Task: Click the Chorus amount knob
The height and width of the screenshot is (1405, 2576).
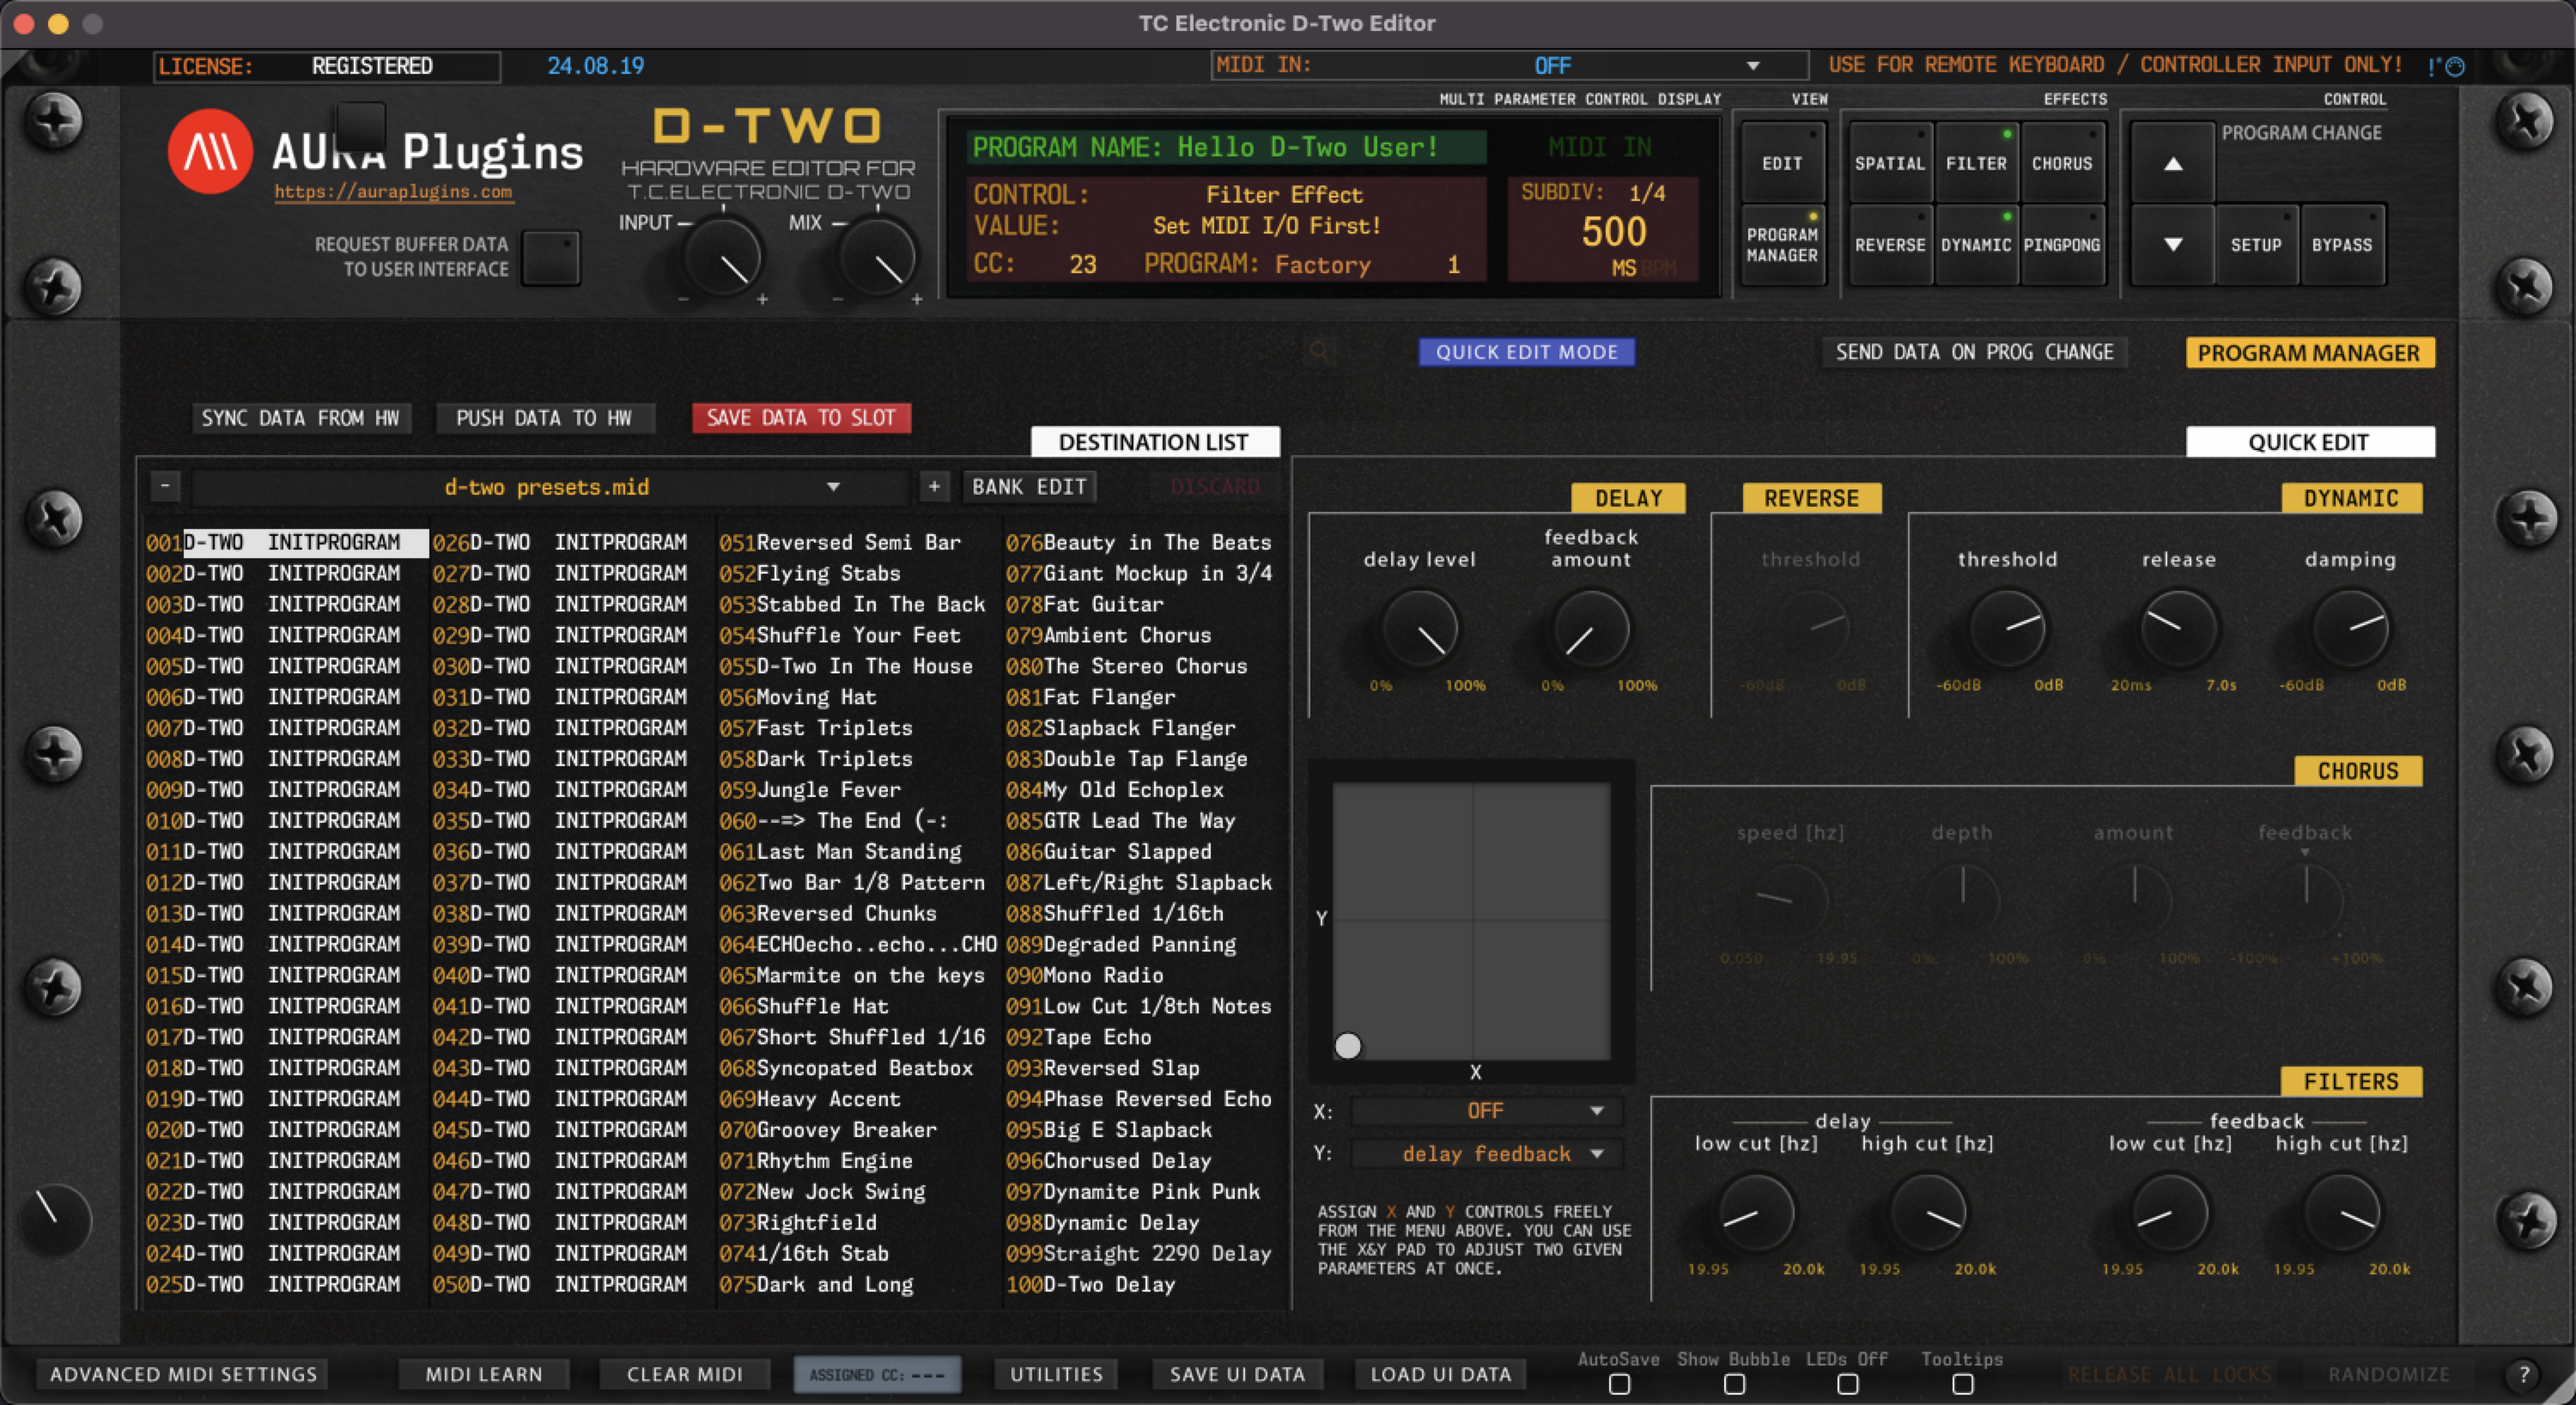Action: point(2134,901)
